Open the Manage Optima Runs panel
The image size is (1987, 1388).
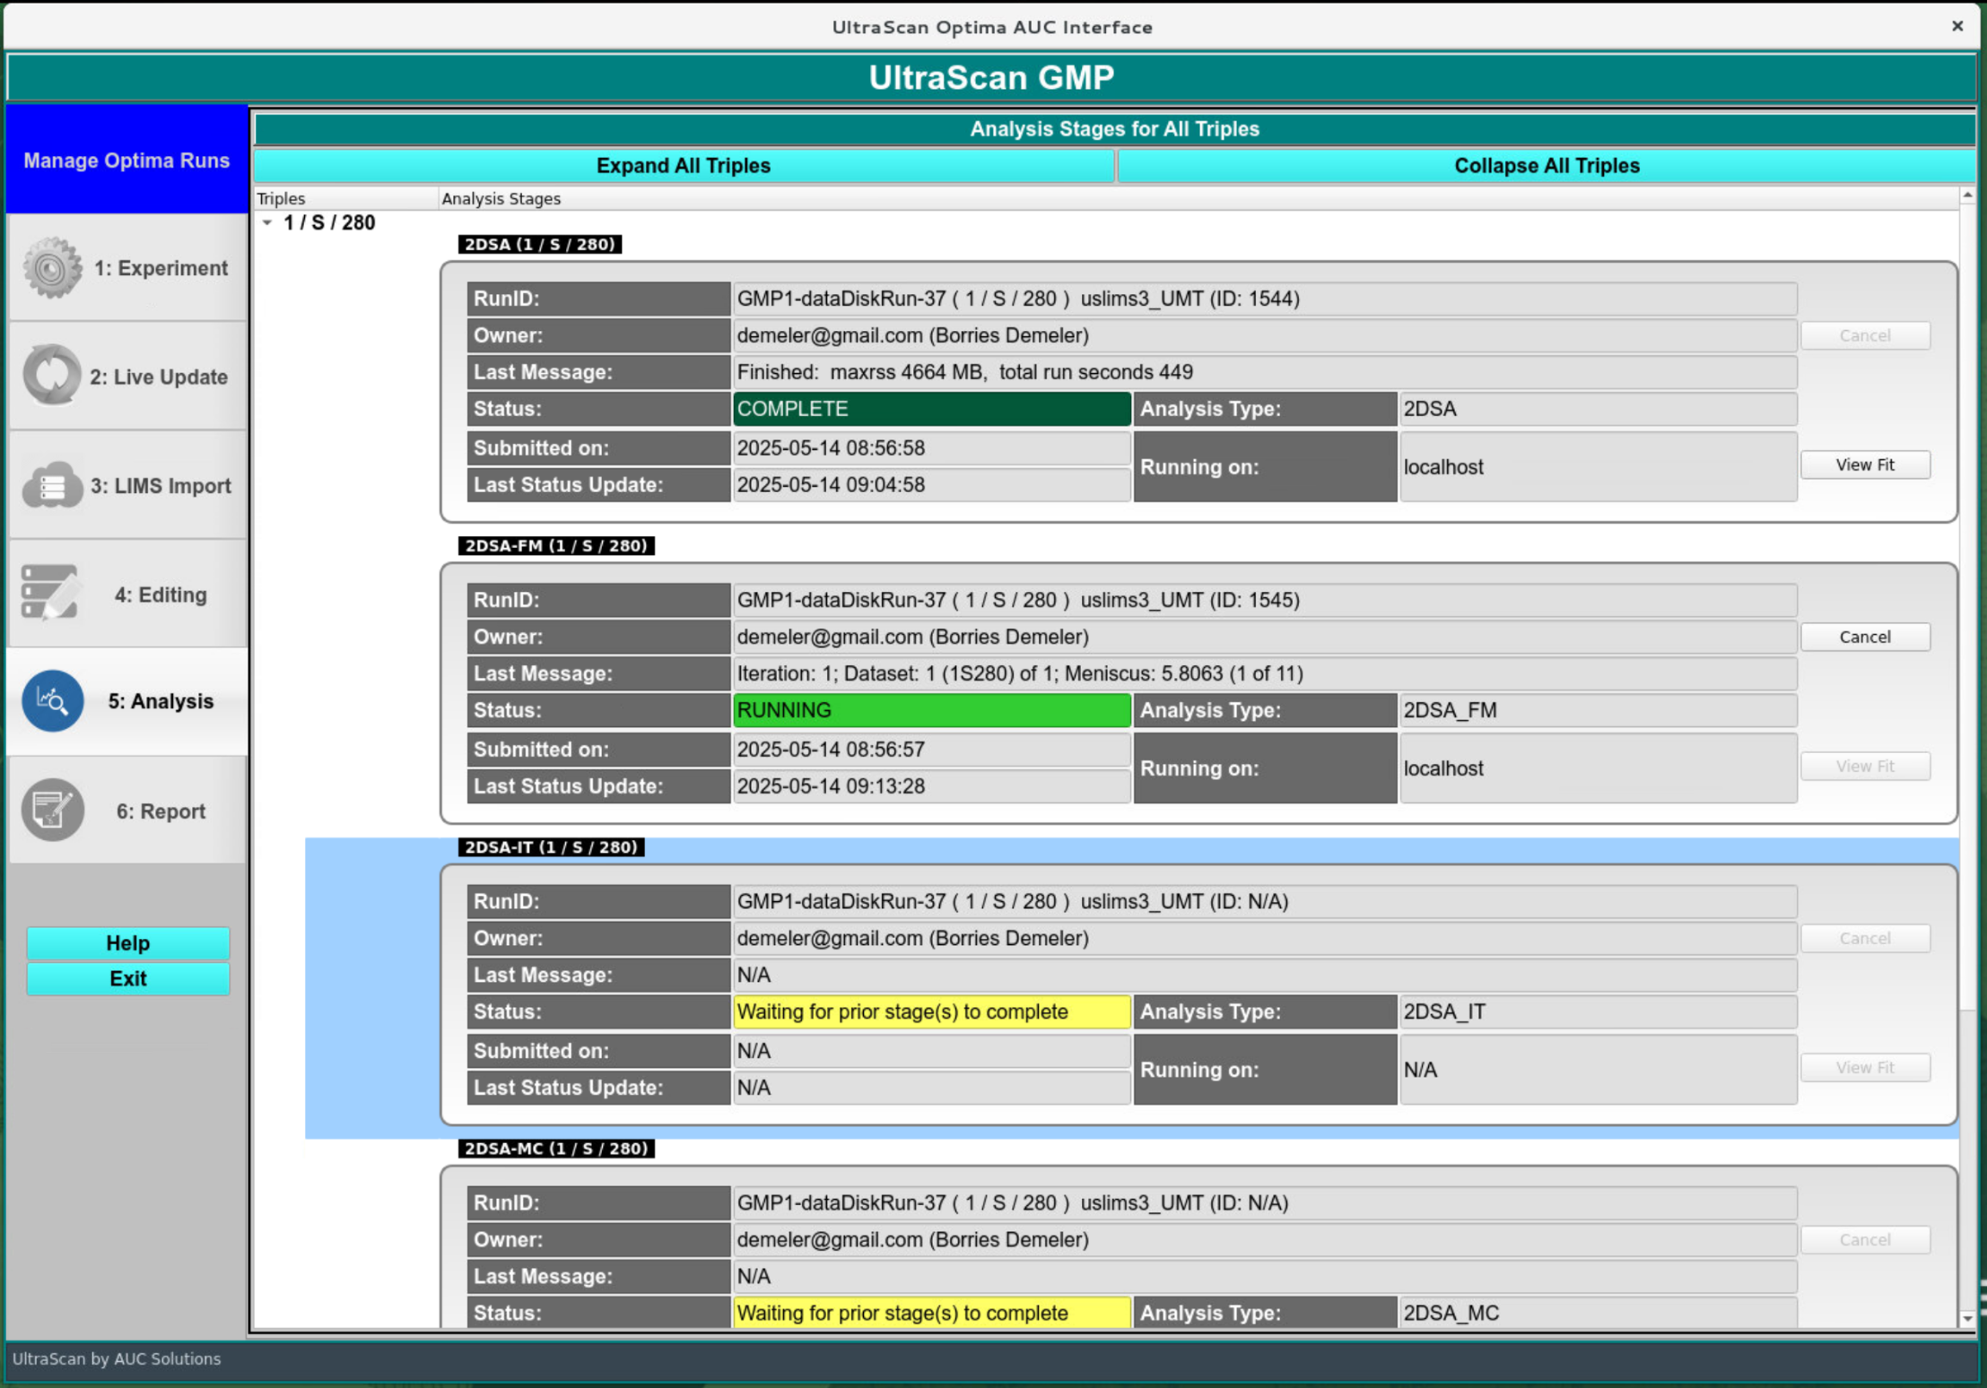click(x=126, y=160)
